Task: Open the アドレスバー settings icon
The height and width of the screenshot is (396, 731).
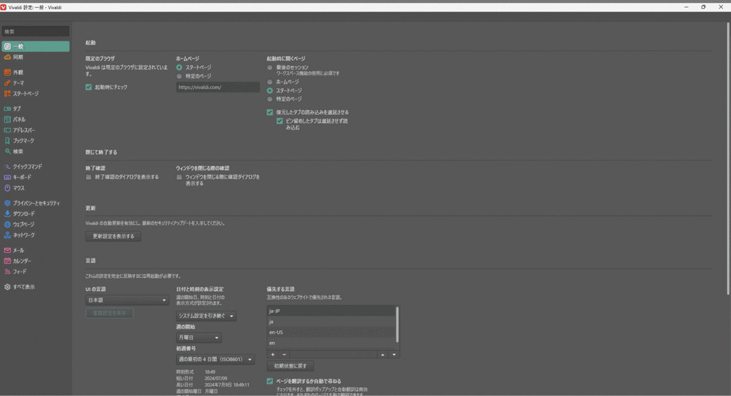Action: (x=7, y=130)
